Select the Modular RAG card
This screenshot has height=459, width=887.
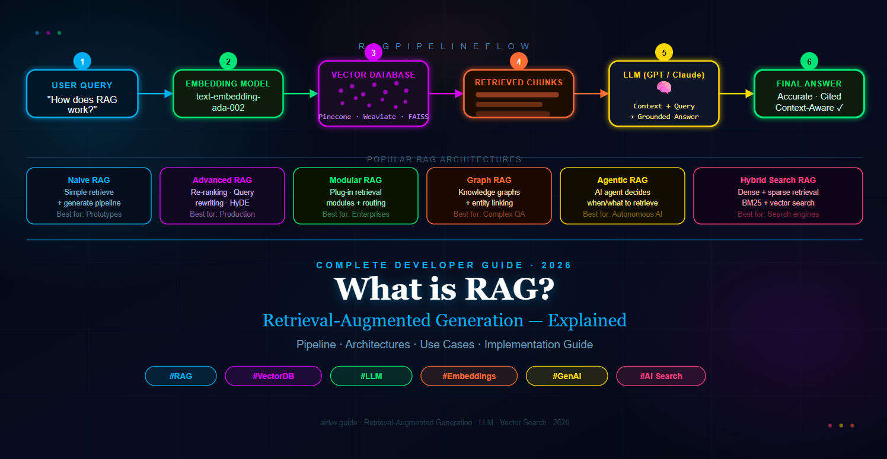(x=355, y=196)
